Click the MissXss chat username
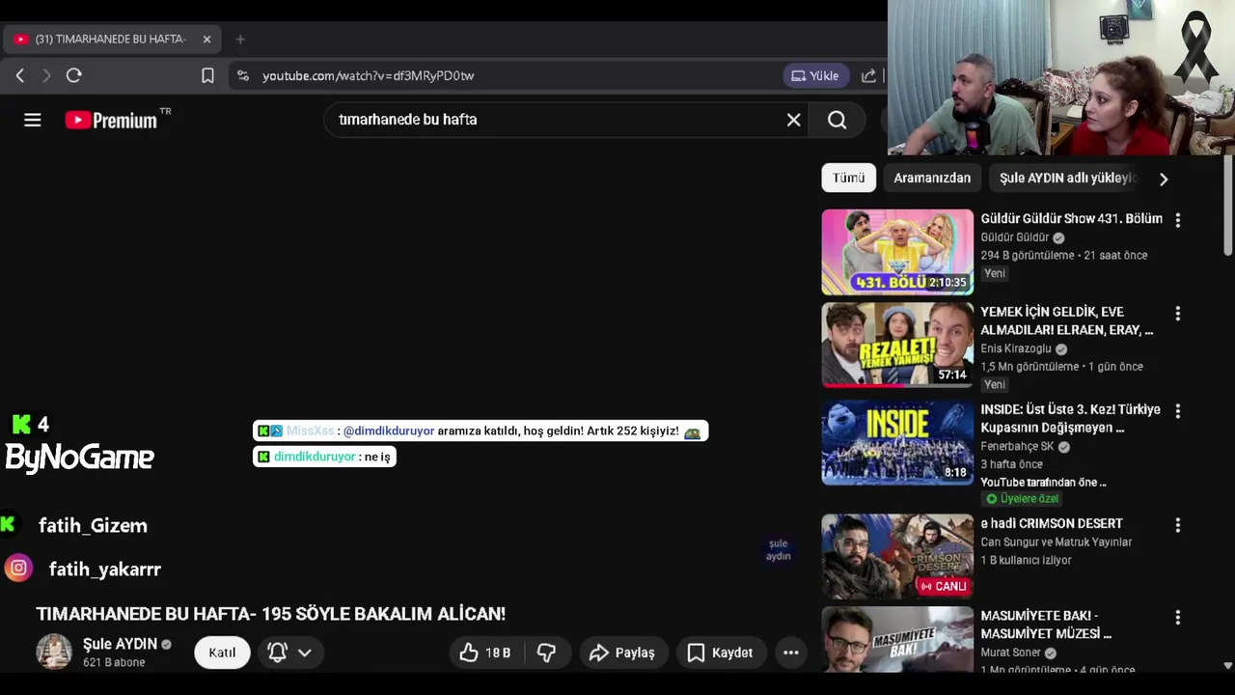The image size is (1235, 695). click(311, 431)
